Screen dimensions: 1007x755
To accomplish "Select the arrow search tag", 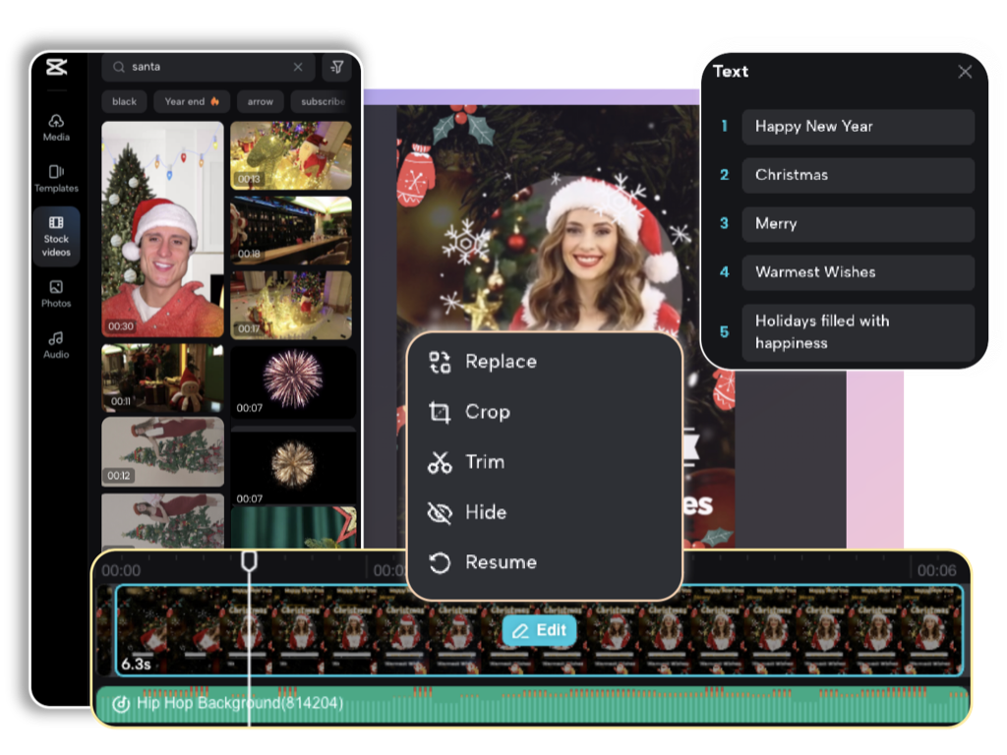I will point(260,101).
